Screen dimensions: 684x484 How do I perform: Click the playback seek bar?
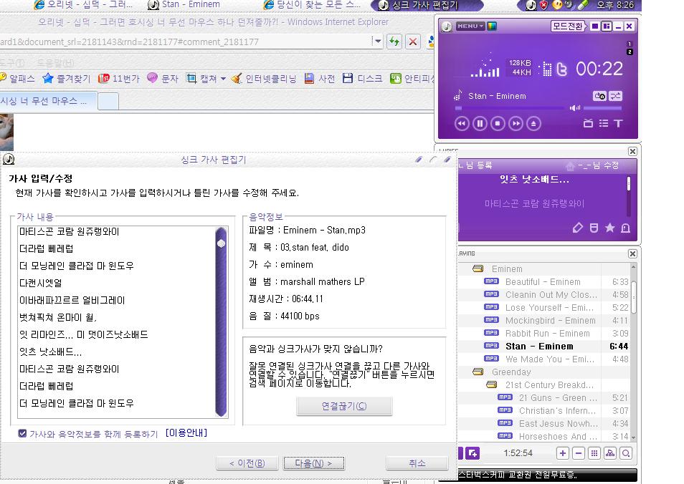510,107
